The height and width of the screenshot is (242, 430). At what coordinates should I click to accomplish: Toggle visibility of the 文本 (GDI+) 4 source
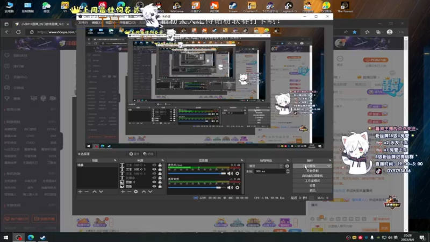tap(154, 165)
